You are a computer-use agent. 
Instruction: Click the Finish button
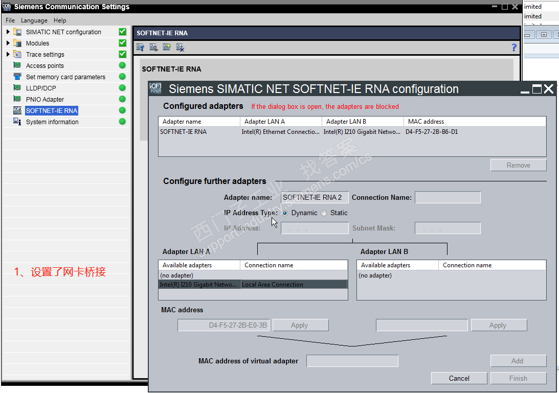click(x=519, y=378)
